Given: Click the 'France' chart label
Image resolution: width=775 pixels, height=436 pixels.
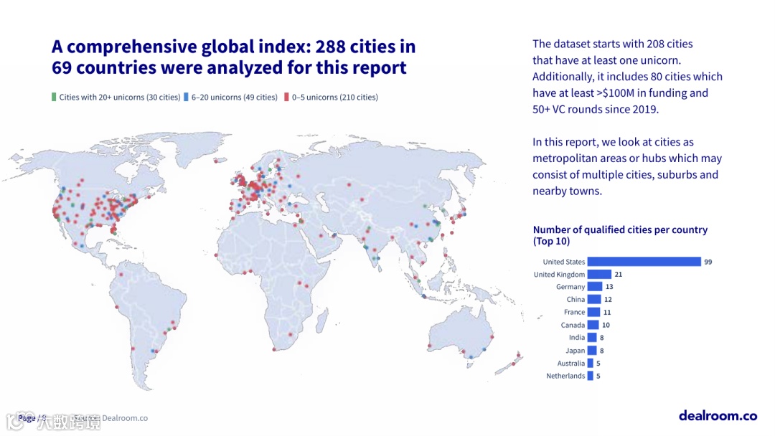Looking at the screenshot, I should coord(574,312).
